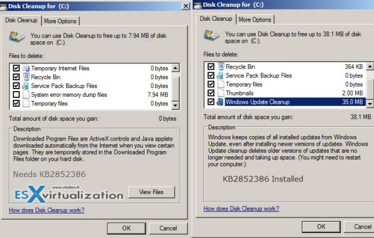Click the Temporary files icon in left window

tap(26, 104)
